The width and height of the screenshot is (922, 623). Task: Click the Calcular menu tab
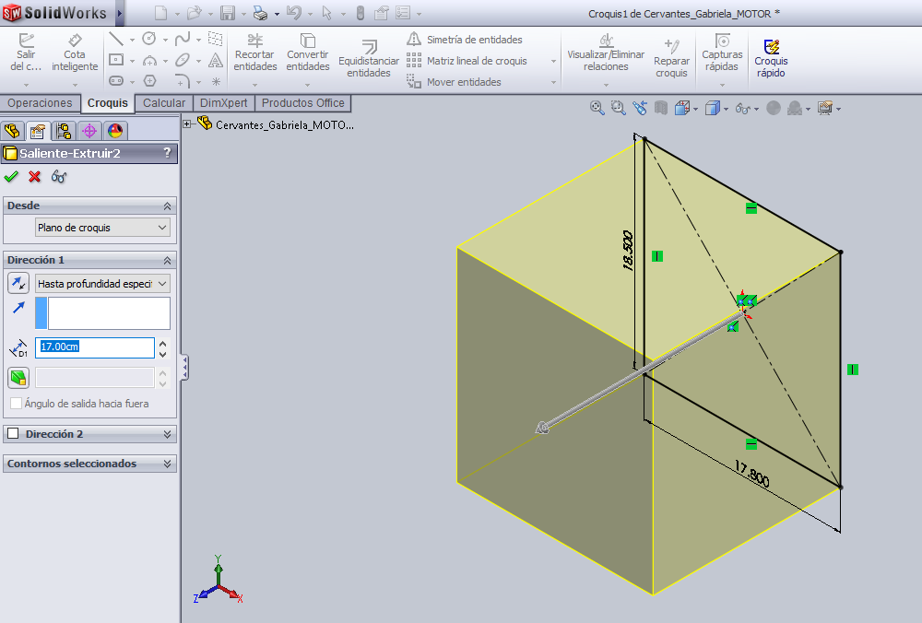point(163,103)
